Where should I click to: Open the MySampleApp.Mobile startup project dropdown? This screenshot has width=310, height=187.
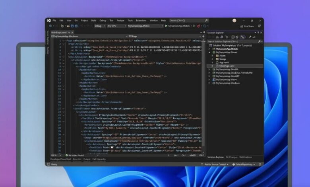pyautogui.click(x=145, y=26)
